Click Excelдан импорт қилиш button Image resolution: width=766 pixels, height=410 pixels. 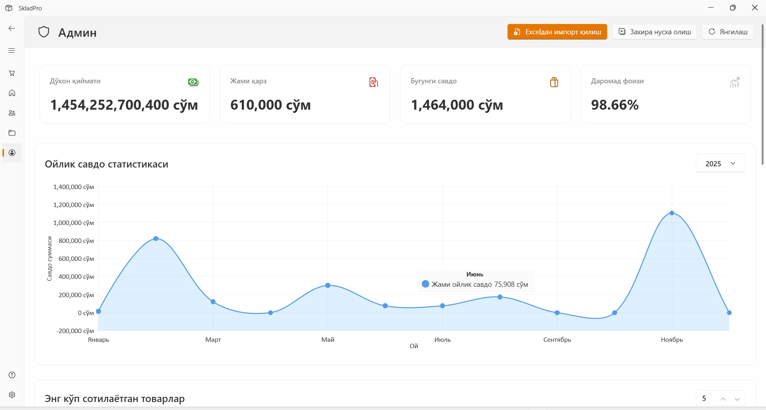(557, 32)
